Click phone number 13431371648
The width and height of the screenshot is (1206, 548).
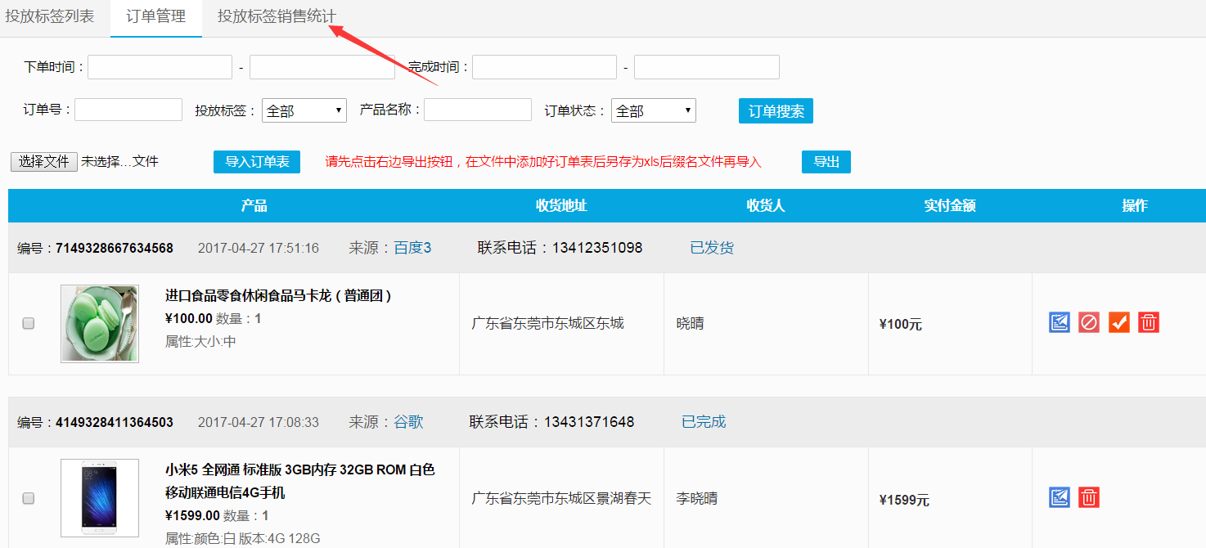click(589, 422)
